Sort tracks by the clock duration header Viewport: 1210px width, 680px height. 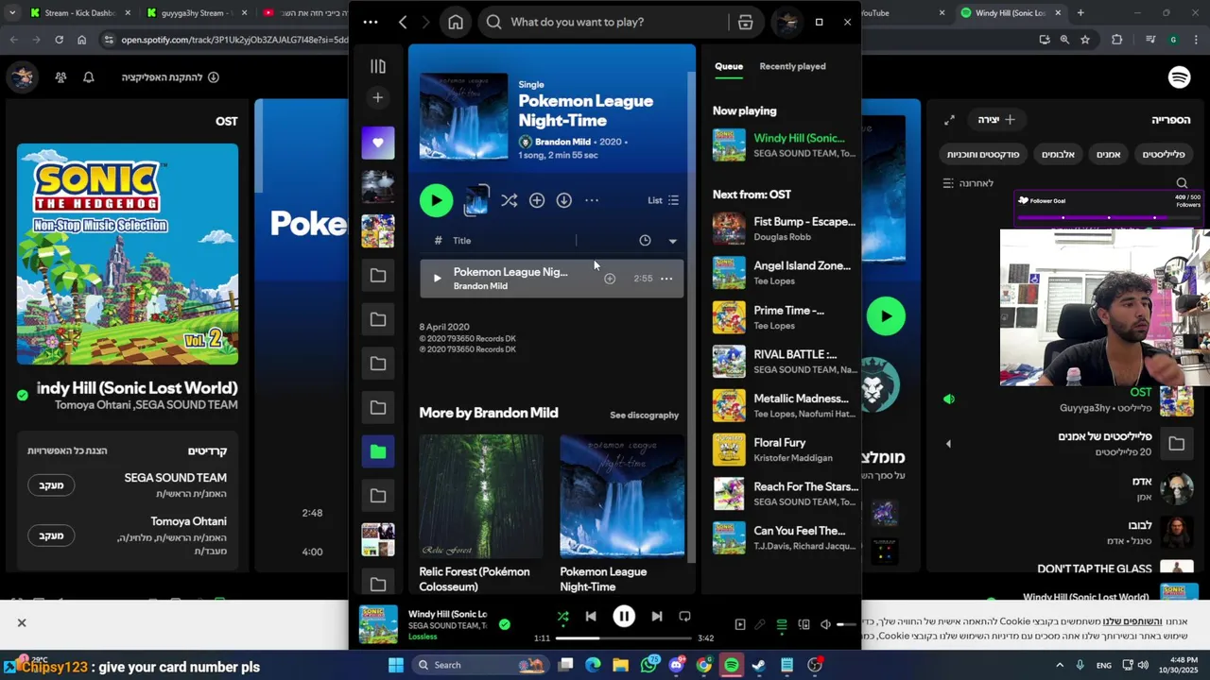click(645, 241)
